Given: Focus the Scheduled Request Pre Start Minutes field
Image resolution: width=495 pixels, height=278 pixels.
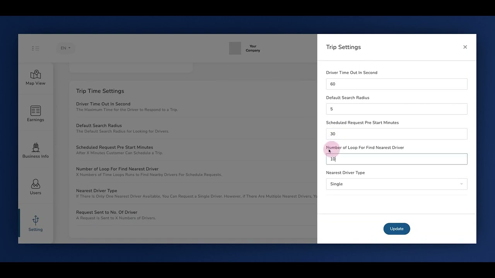Looking at the screenshot, I should [x=396, y=134].
